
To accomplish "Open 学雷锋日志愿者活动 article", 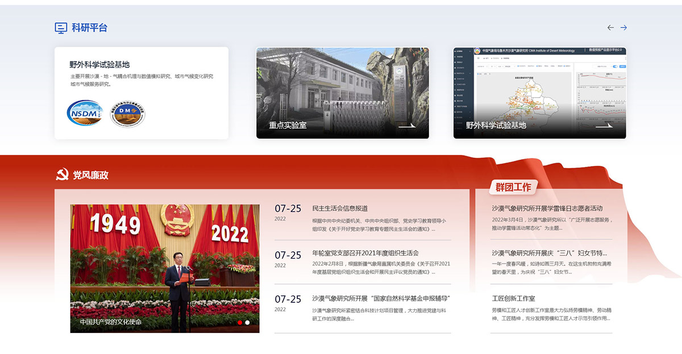I will (547, 208).
